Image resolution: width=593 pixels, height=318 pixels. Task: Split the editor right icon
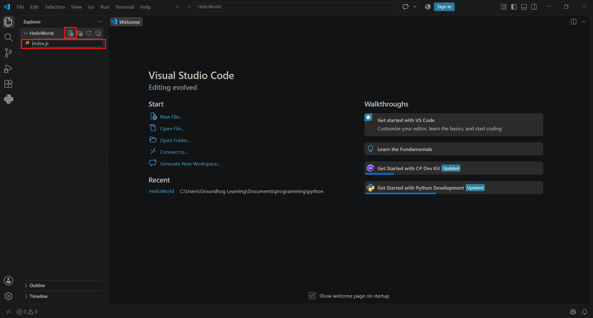tap(574, 22)
